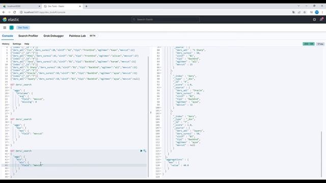Click the GET ders/_search request on line 29
The image size is (326, 183).
point(21,119)
